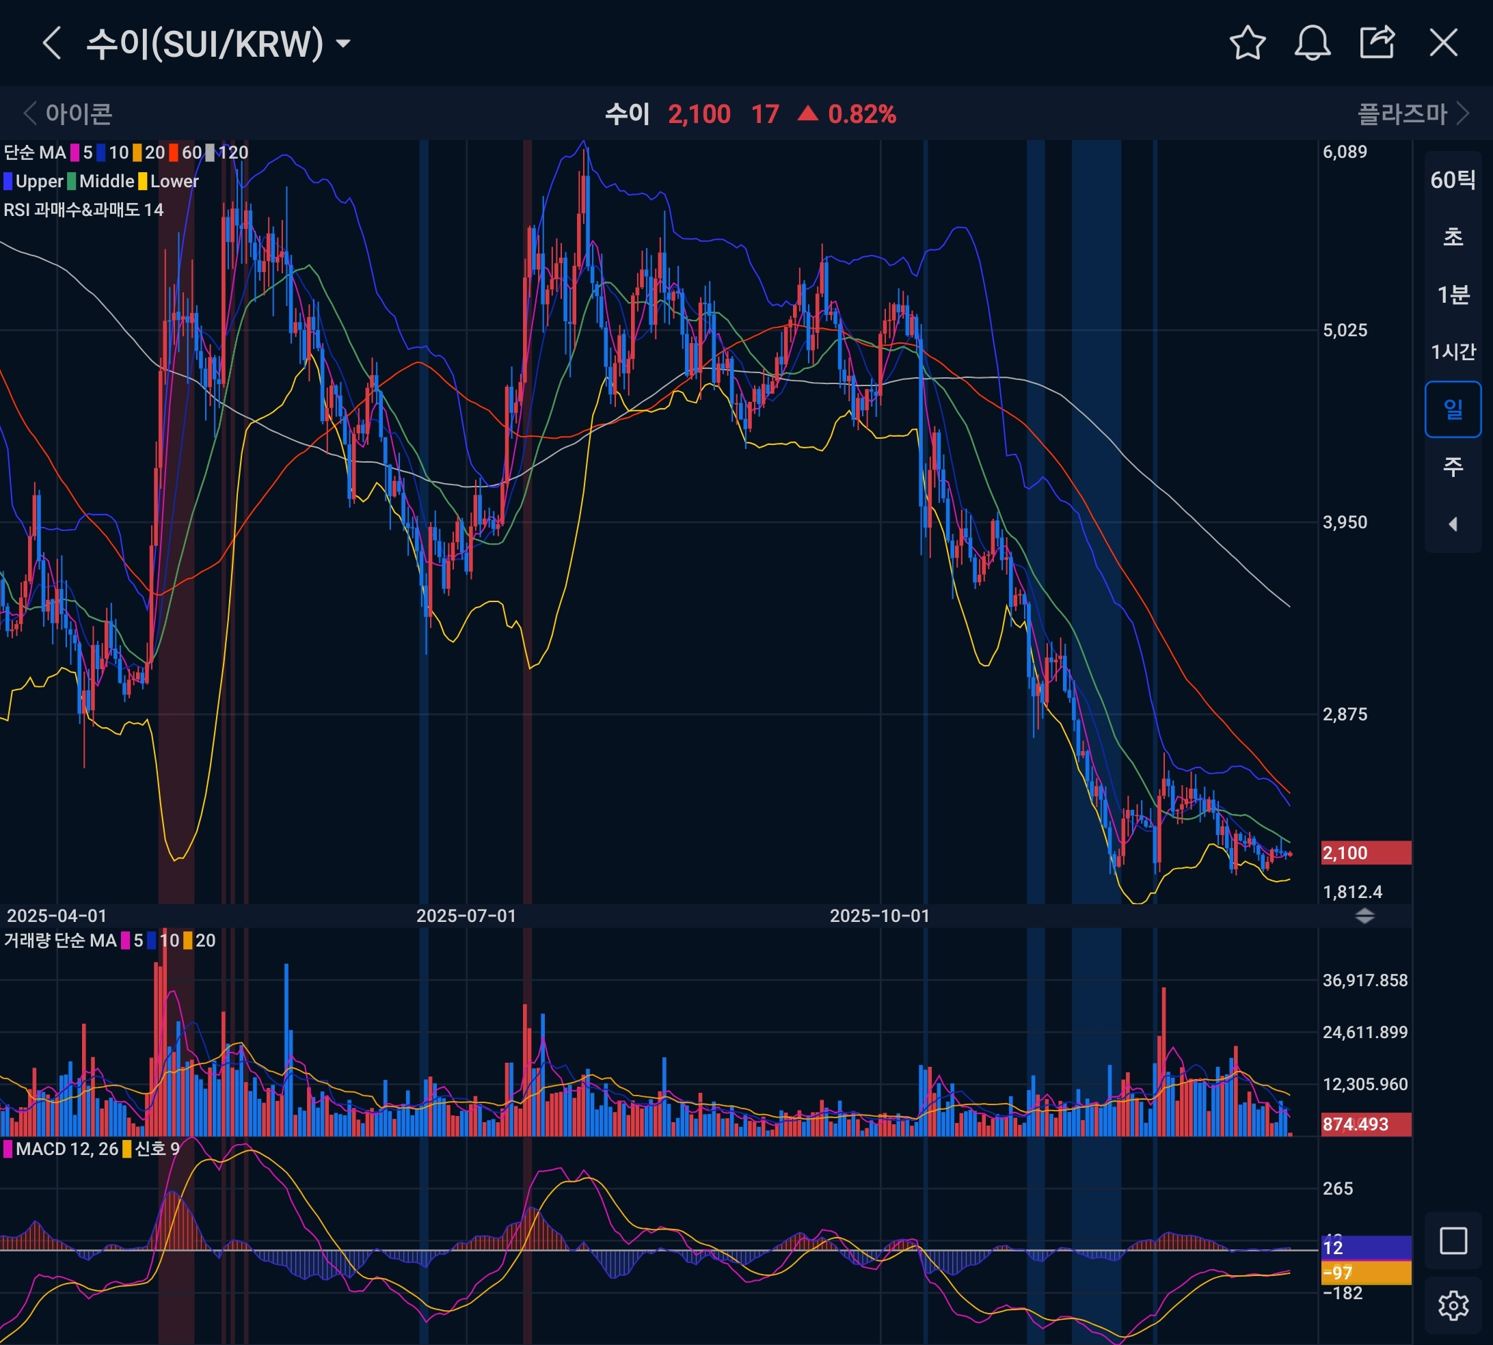
Task: Switch to 주 weekly timeframe
Action: point(1453,466)
